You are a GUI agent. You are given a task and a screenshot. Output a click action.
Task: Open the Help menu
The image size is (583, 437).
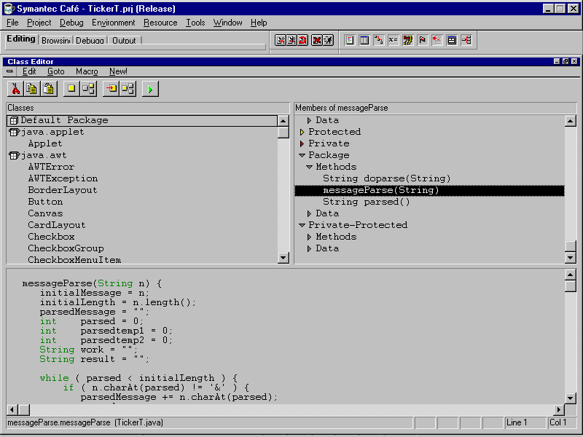pyautogui.click(x=259, y=23)
